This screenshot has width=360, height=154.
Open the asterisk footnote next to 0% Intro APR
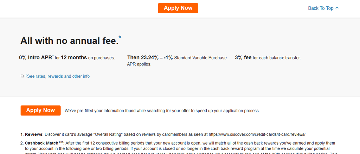pos(53,56)
